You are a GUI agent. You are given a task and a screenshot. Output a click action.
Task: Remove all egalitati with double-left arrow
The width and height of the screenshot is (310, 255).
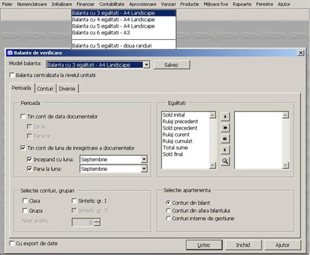[225, 139]
